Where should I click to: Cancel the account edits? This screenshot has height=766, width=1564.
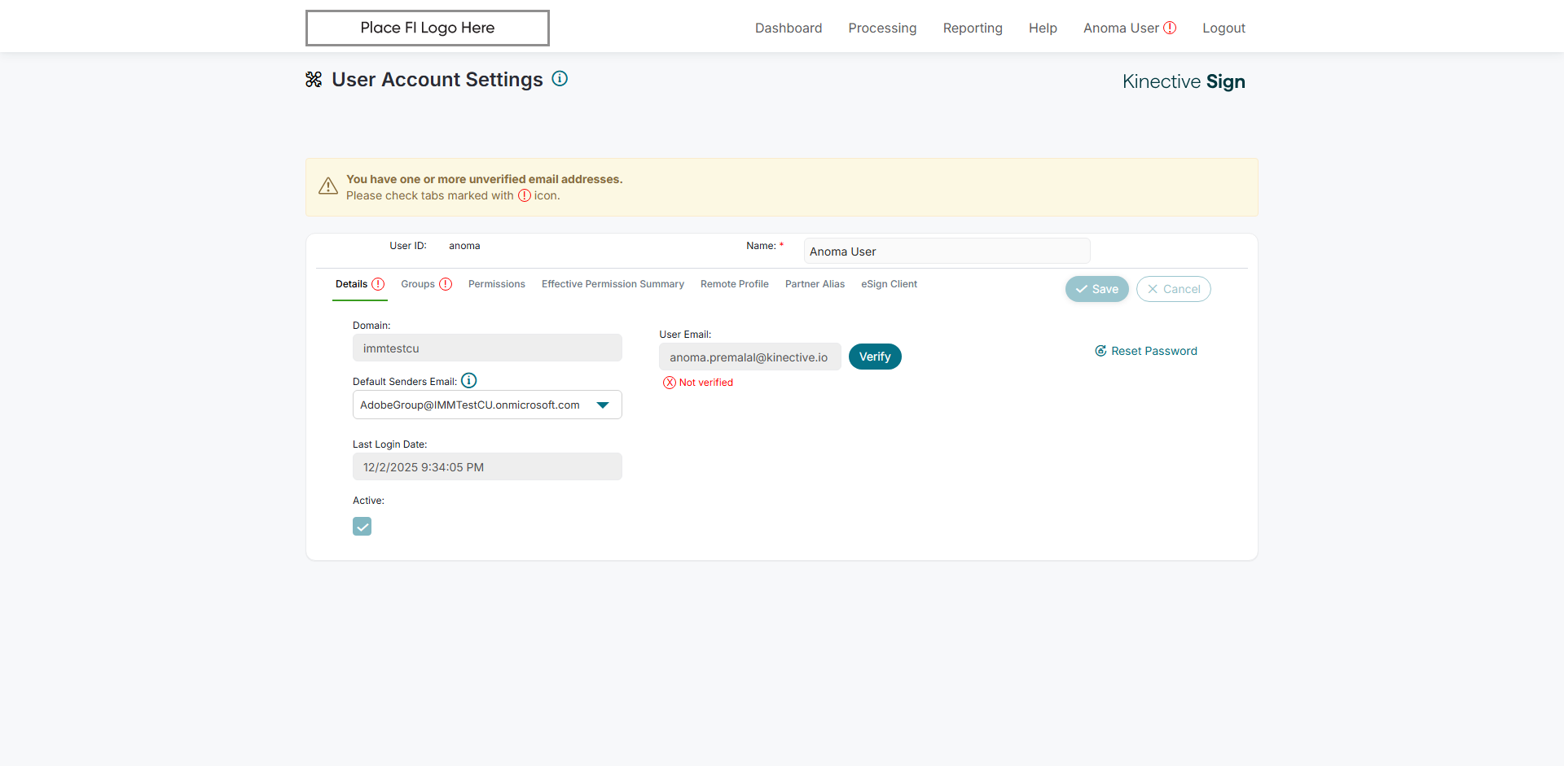[x=1174, y=289]
